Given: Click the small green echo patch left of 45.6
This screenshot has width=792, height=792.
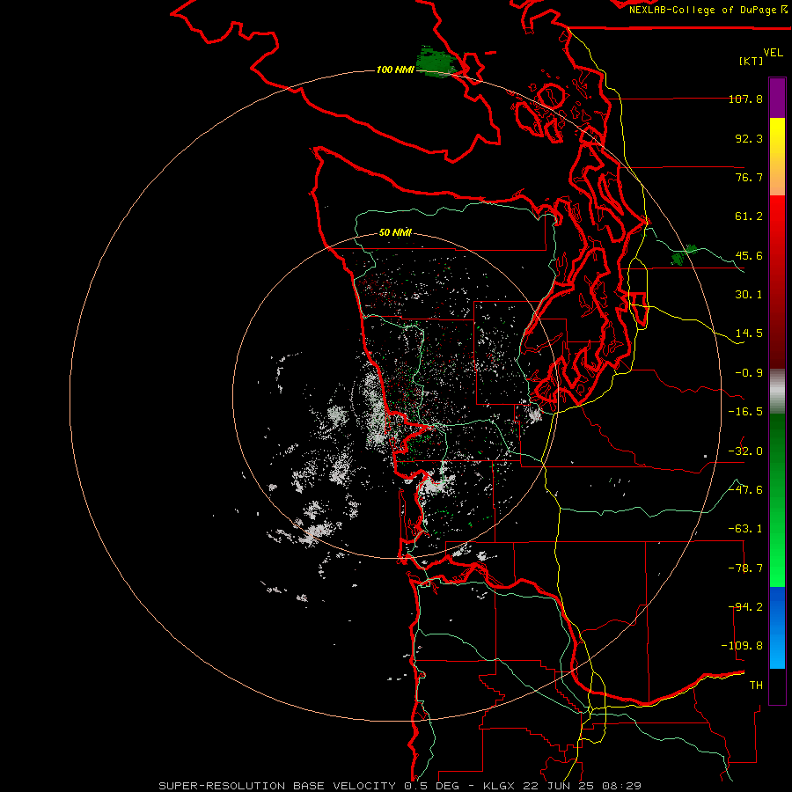Looking at the screenshot, I should pyautogui.click(x=683, y=255).
